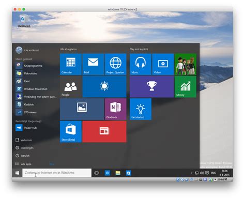This screenshot has height=199, width=245.
Task: Open Verbinding met extern bureaublad
Action: coord(36,97)
